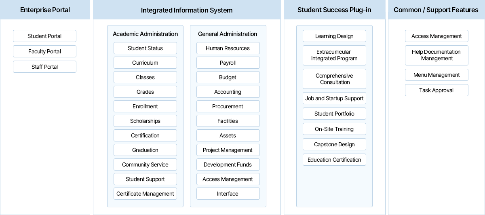This screenshot has width=485, height=215.
Task: Open Certificate Management under Academic Administration
Action: tap(145, 194)
